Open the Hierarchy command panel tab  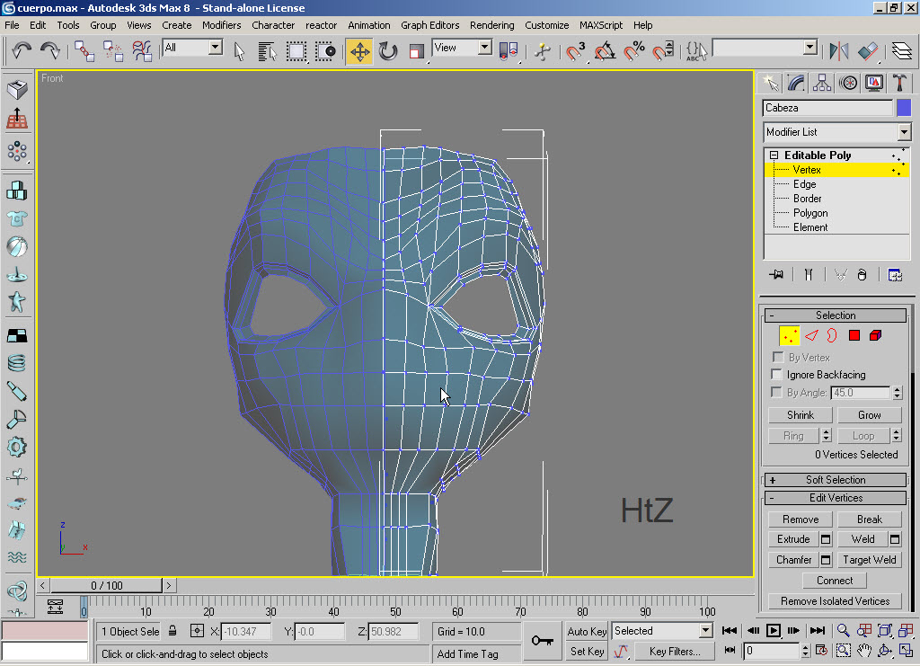pyautogui.click(x=822, y=84)
